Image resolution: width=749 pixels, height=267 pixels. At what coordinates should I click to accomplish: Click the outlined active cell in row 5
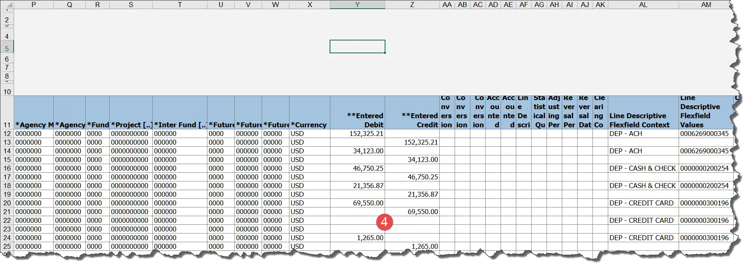coord(357,46)
